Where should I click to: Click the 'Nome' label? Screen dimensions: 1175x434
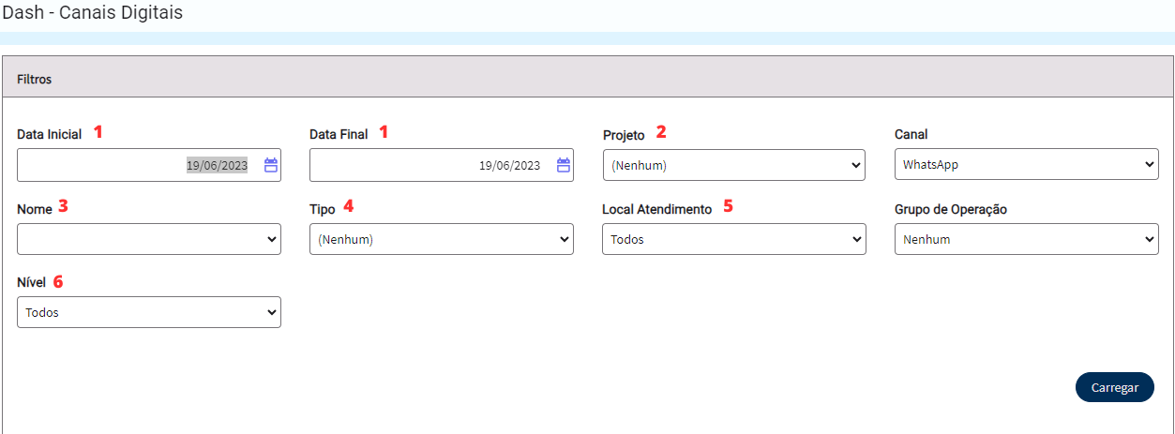pyautogui.click(x=35, y=209)
